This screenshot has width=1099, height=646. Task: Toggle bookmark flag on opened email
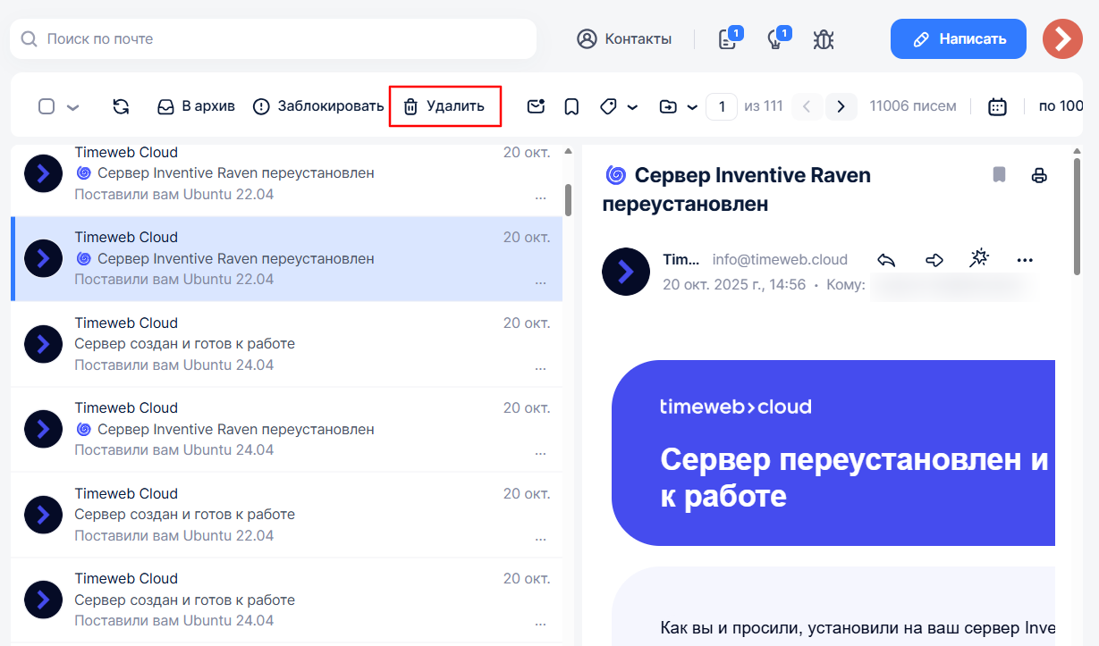(x=999, y=175)
